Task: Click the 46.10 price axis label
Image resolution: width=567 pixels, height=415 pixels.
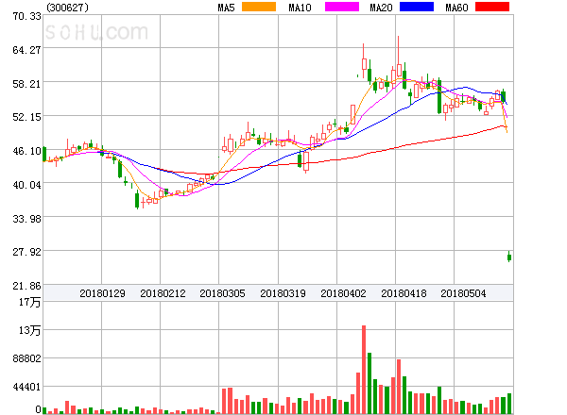Action: coord(26,151)
